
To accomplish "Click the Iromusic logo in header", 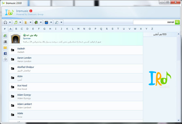I will point(9,12).
